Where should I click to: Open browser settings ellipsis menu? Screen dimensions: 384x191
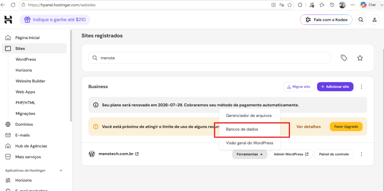[x=352, y=5]
